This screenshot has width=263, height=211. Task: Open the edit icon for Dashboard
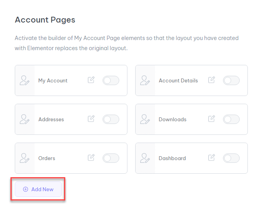(211, 157)
